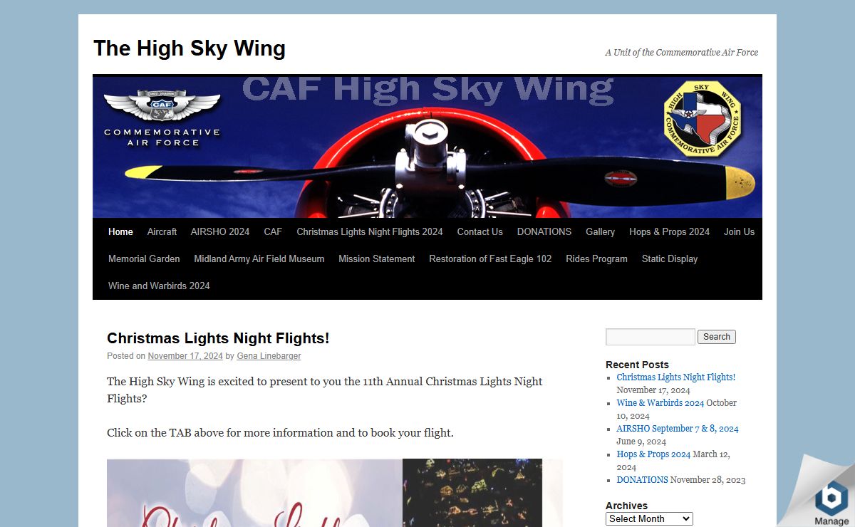Image resolution: width=855 pixels, height=527 pixels.
Task: Open the Select Month archives dropdown
Action: click(649, 519)
